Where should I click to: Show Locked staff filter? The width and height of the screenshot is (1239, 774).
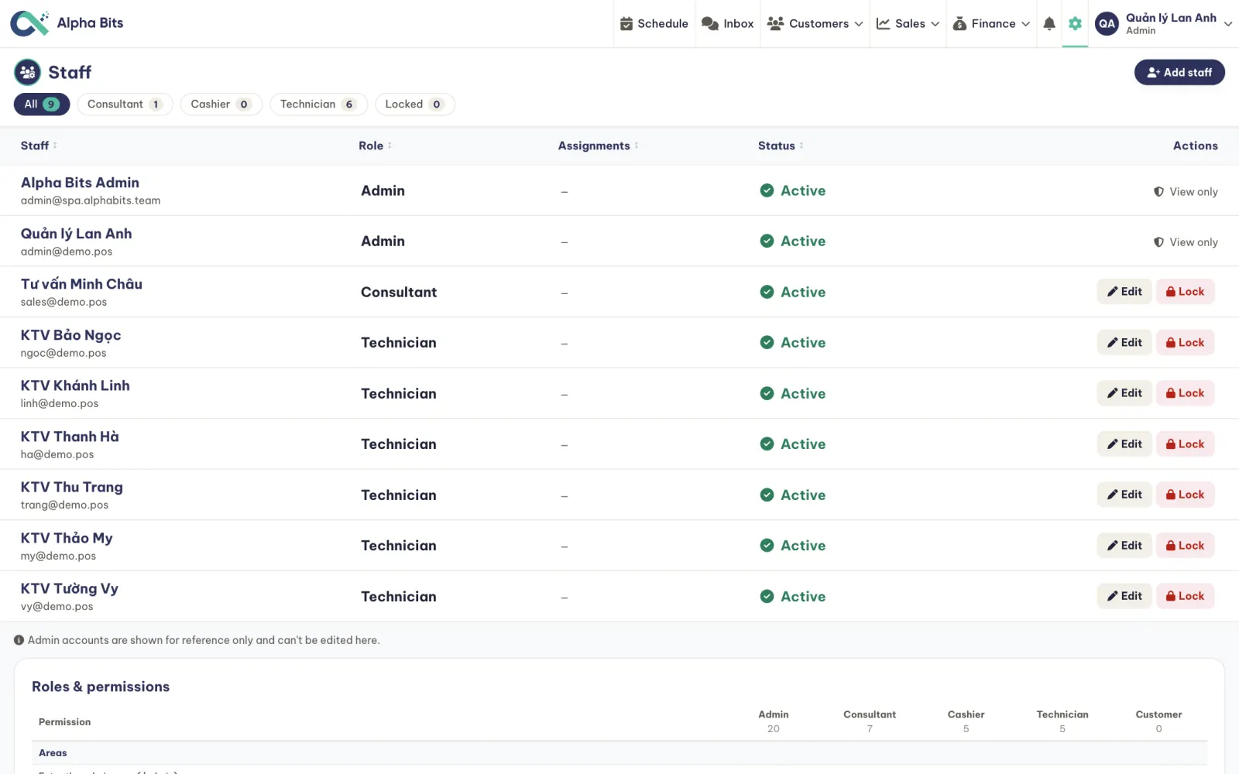point(414,104)
